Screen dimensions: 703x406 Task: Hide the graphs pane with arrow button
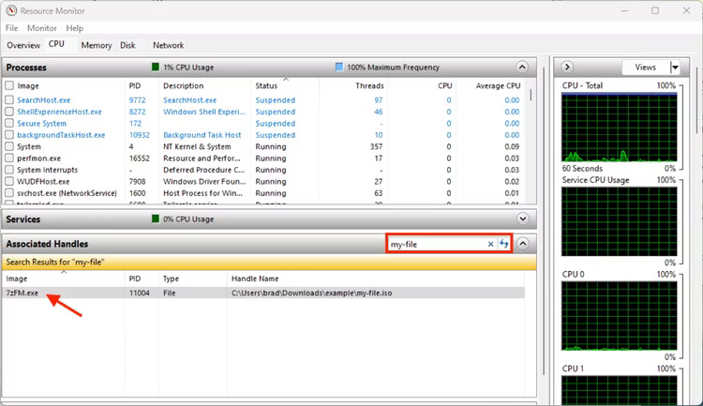[567, 68]
